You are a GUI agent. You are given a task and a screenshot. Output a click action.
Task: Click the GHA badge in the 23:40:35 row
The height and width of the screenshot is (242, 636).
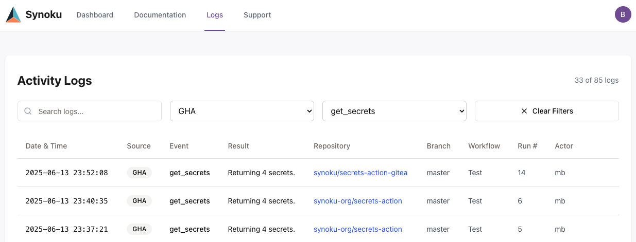click(x=139, y=201)
